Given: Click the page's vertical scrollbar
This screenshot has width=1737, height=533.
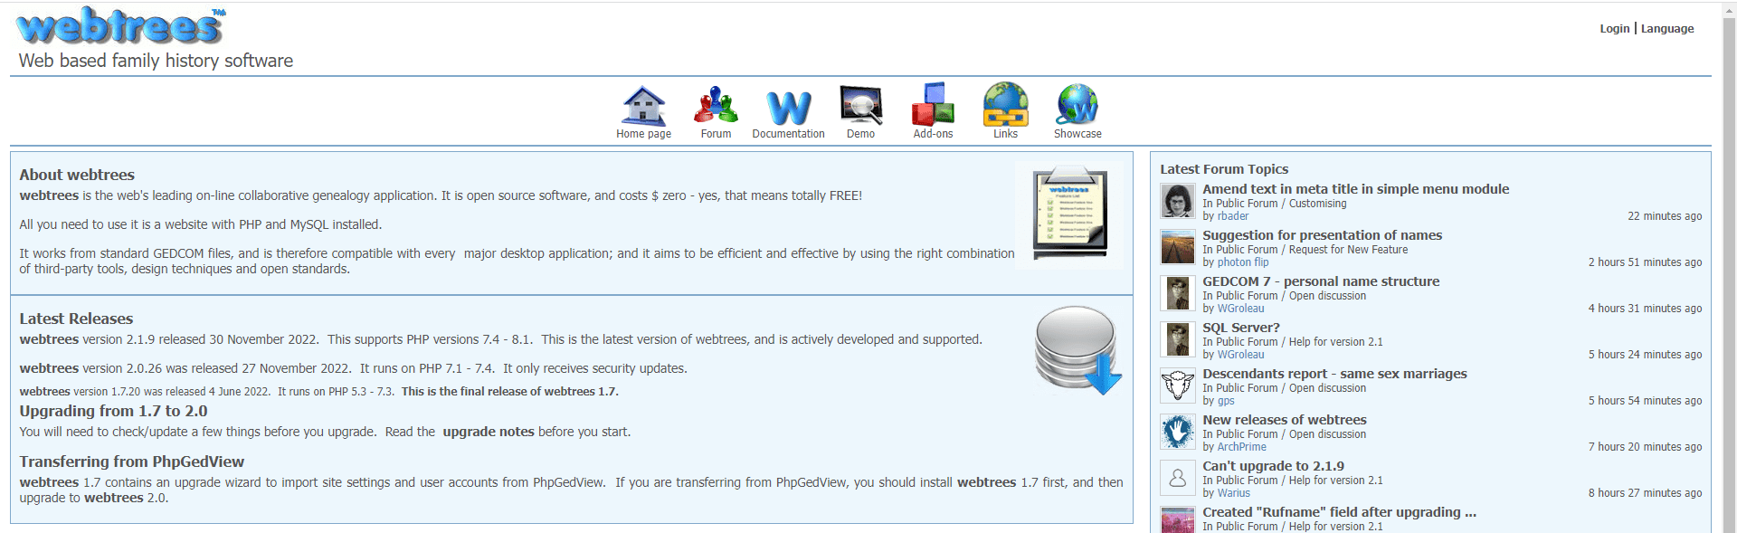Looking at the screenshot, I should point(1729,267).
